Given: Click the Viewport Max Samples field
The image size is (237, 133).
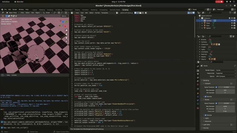Looking at the screenshot, I should pos(225,90).
